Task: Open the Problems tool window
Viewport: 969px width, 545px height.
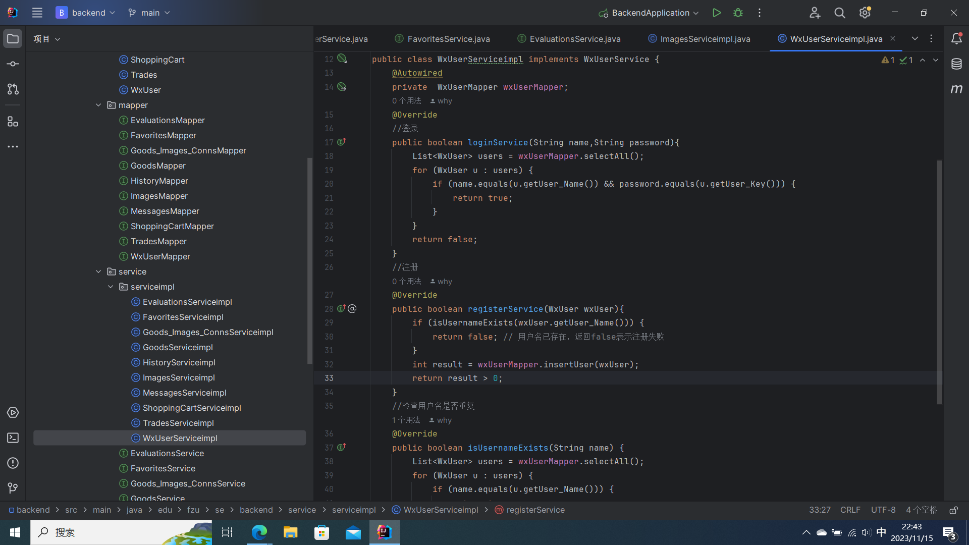Action: click(x=13, y=463)
